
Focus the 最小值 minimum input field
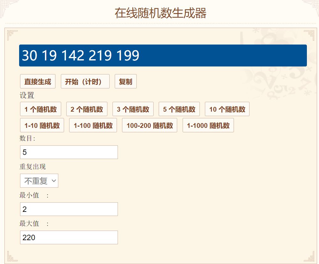click(69, 209)
